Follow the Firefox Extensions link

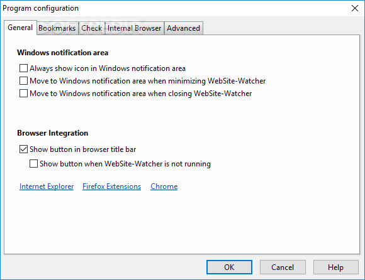tap(112, 186)
